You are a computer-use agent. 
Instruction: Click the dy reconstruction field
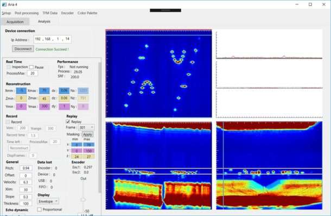[x=64, y=106]
